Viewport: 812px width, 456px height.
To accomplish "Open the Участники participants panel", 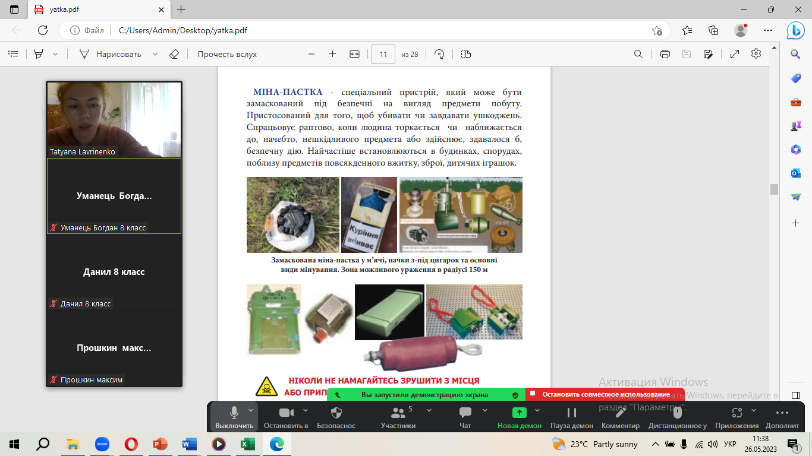I will point(398,416).
